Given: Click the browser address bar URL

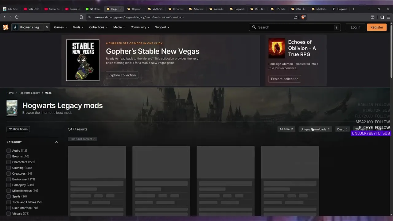Looking at the screenshot, I should 138,17.
